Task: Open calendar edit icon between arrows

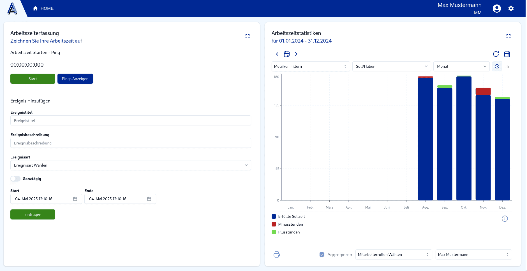Action: (x=287, y=54)
